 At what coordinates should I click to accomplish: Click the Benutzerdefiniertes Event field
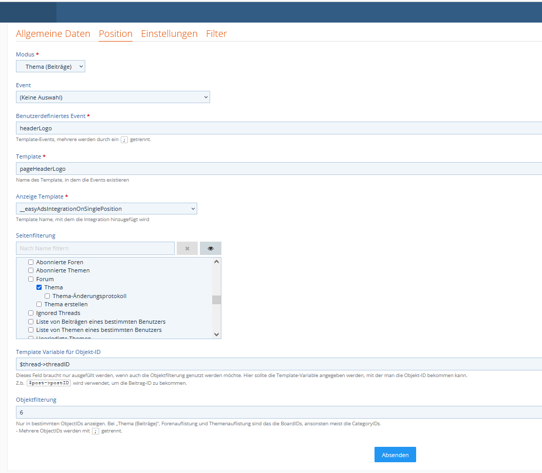277,128
